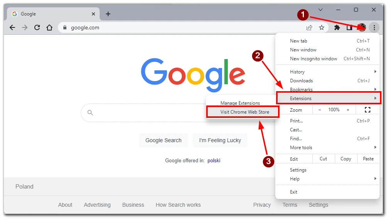This screenshot has width=390, height=221.
Task: Choose Exit from the menu
Action: 327,192
